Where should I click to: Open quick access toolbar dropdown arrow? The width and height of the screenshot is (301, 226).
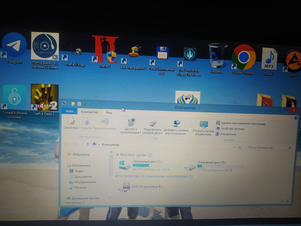(85, 104)
